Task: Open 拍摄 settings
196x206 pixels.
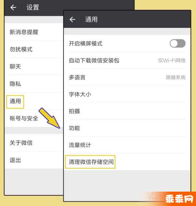Action: pos(127,111)
